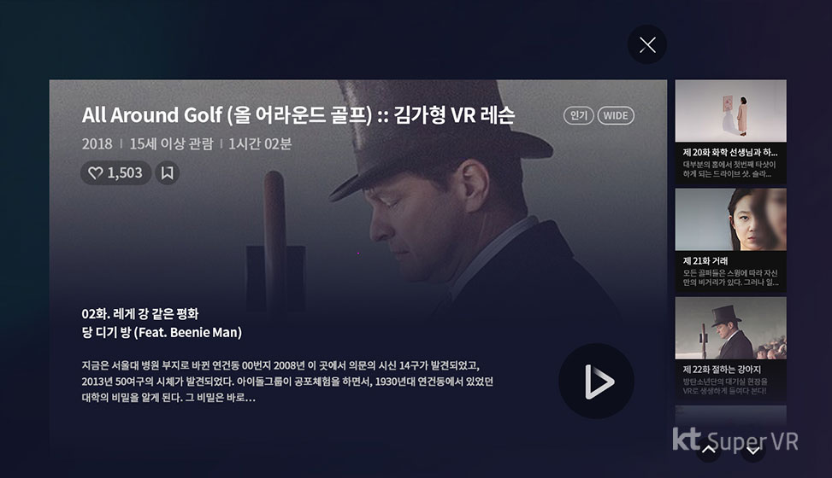832x478 pixels.
Task: Open the 제 22화 episode title text
Action: click(x=722, y=370)
